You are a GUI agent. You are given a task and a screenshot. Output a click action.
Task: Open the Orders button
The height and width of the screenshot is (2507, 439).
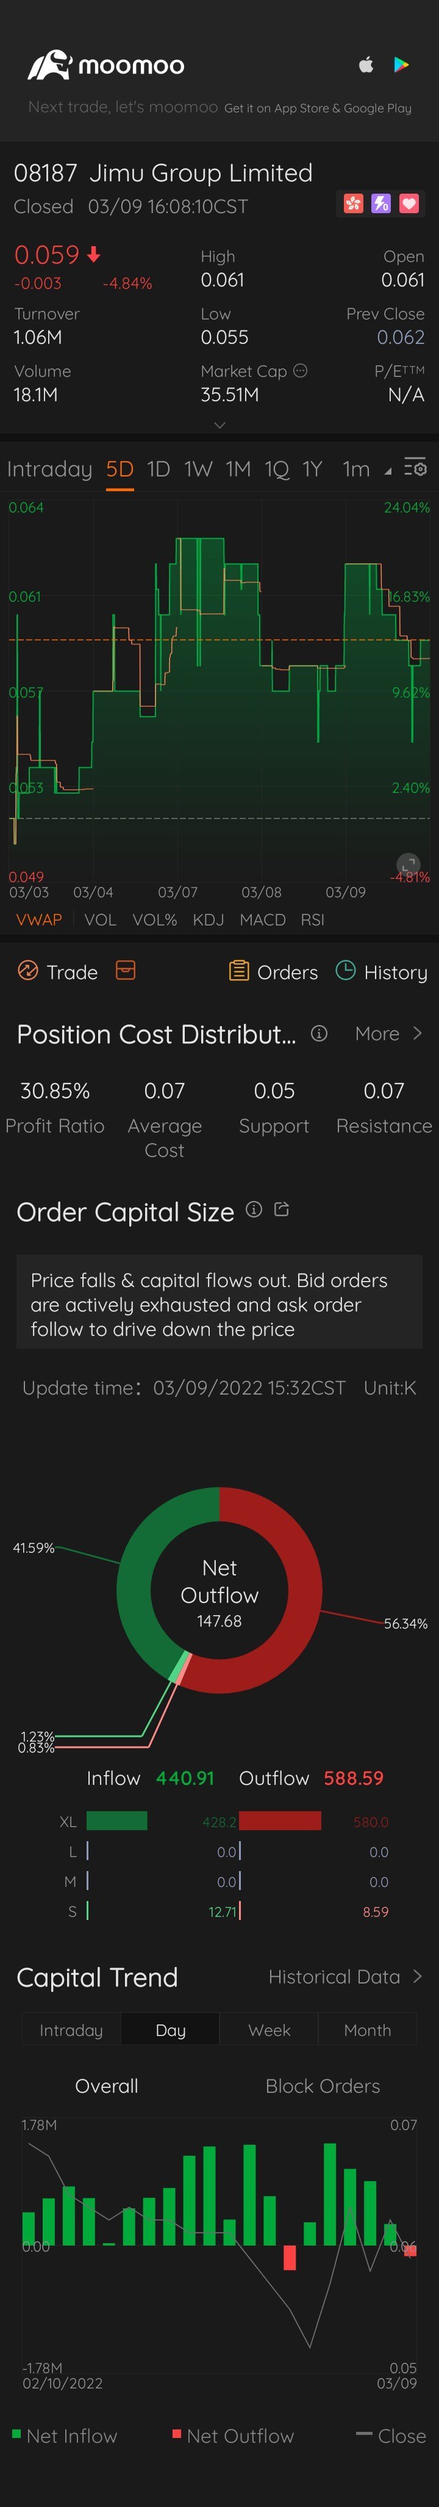tap(273, 971)
